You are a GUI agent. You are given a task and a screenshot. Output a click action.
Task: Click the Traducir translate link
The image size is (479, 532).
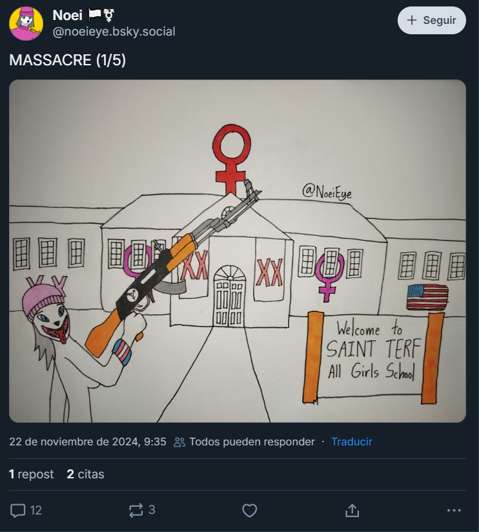click(352, 442)
